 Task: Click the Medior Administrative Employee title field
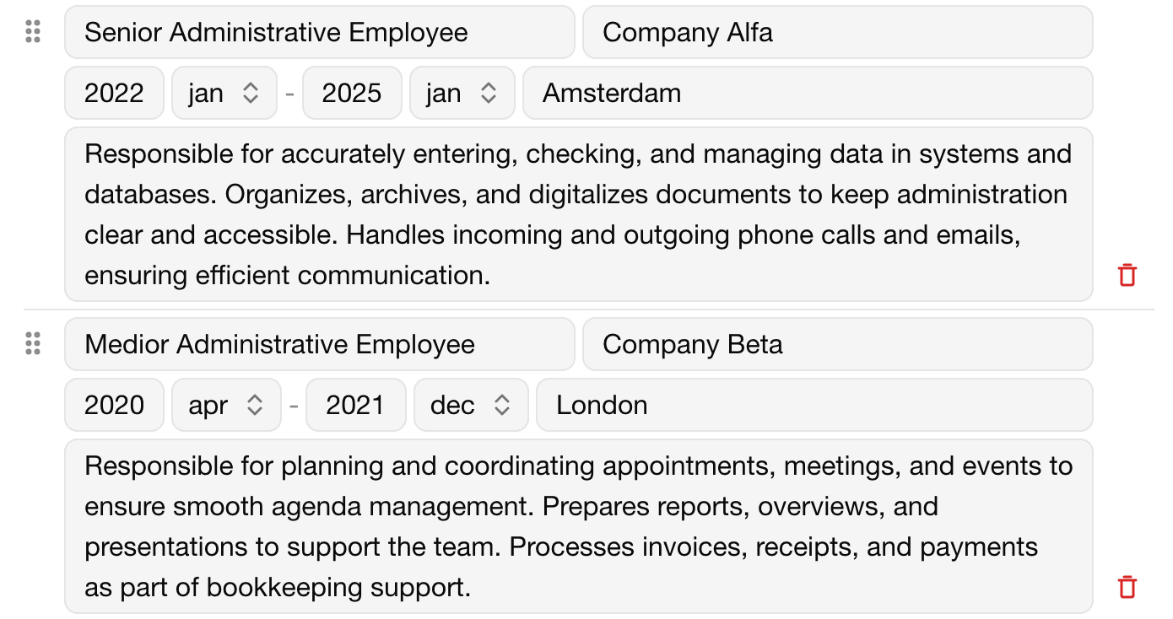319,344
